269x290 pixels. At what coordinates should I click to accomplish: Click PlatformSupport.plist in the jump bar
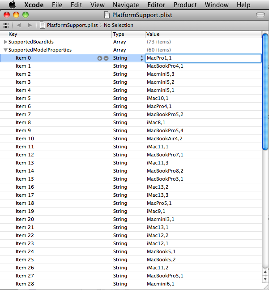pyautogui.click(x=72, y=25)
